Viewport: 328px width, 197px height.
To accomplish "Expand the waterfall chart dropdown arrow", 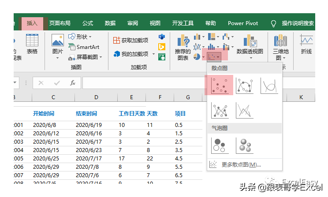I will 232,37.
